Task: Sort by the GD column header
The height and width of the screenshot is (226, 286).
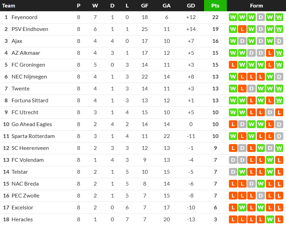Action: (x=191, y=6)
